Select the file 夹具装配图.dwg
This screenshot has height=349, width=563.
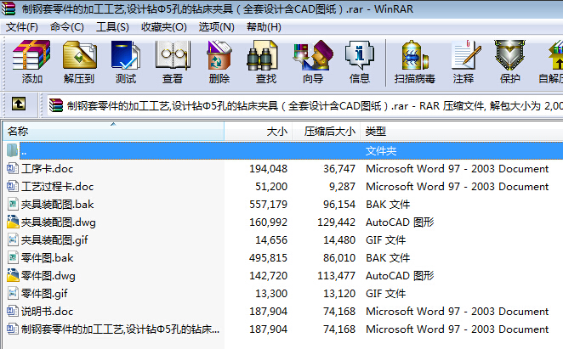pyautogui.click(x=58, y=222)
